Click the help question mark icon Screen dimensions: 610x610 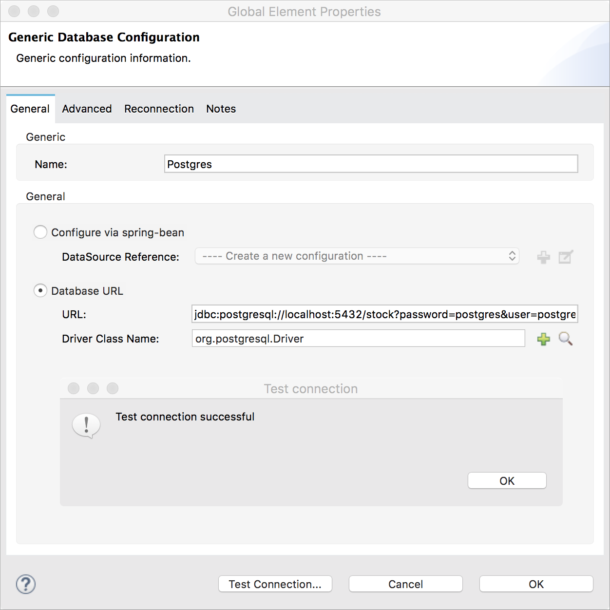26,584
